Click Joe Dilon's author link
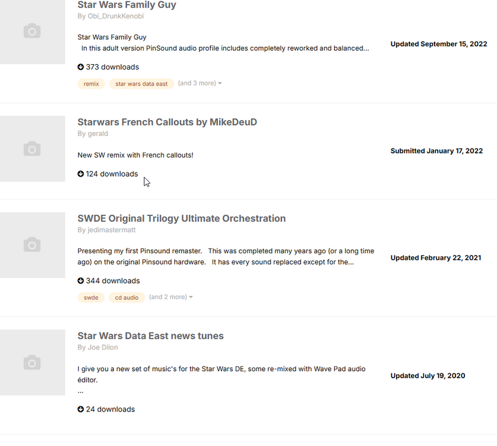This screenshot has width=497, height=446. pyautogui.click(x=103, y=347)
